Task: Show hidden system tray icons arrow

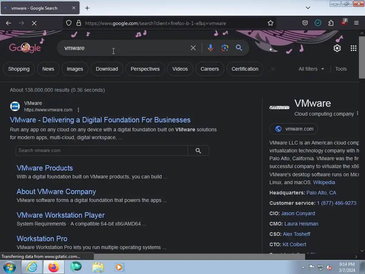Action: point(303,267)
